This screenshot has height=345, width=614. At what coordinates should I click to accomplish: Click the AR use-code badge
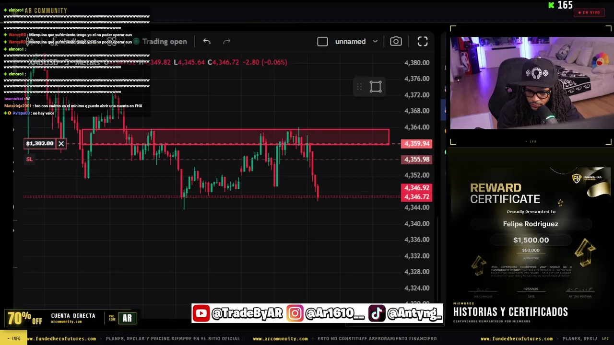(x=127, y=318)
